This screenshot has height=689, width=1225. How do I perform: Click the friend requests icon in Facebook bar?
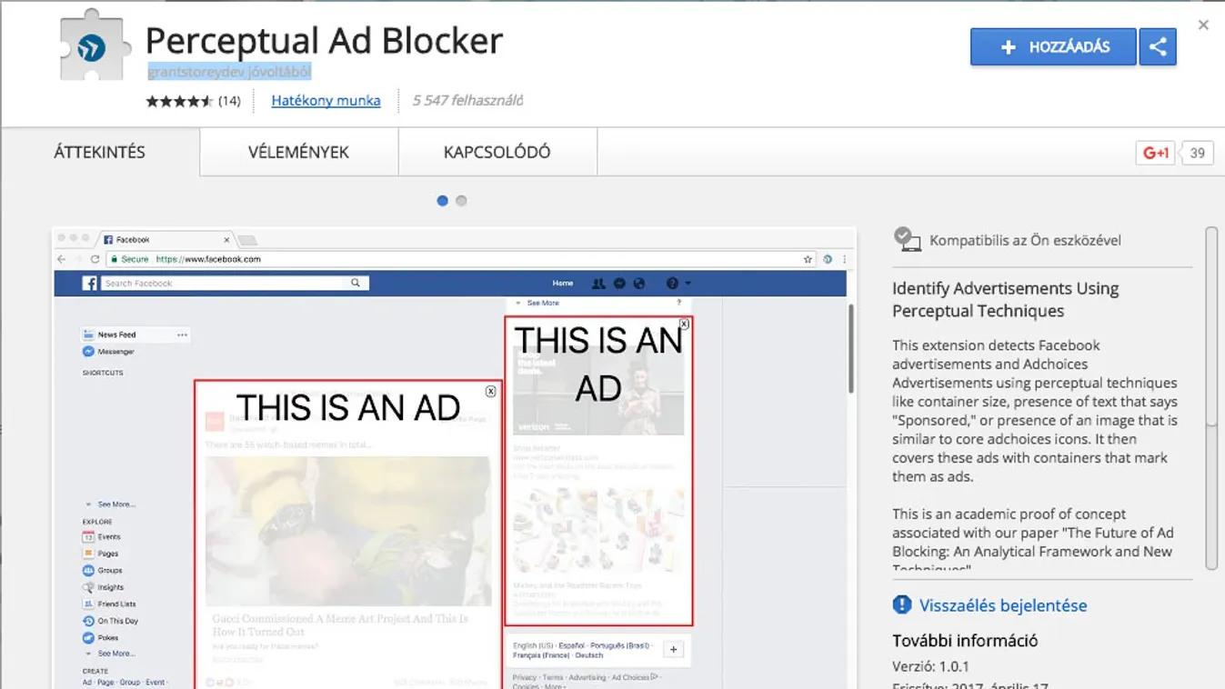tap(598, 284)
